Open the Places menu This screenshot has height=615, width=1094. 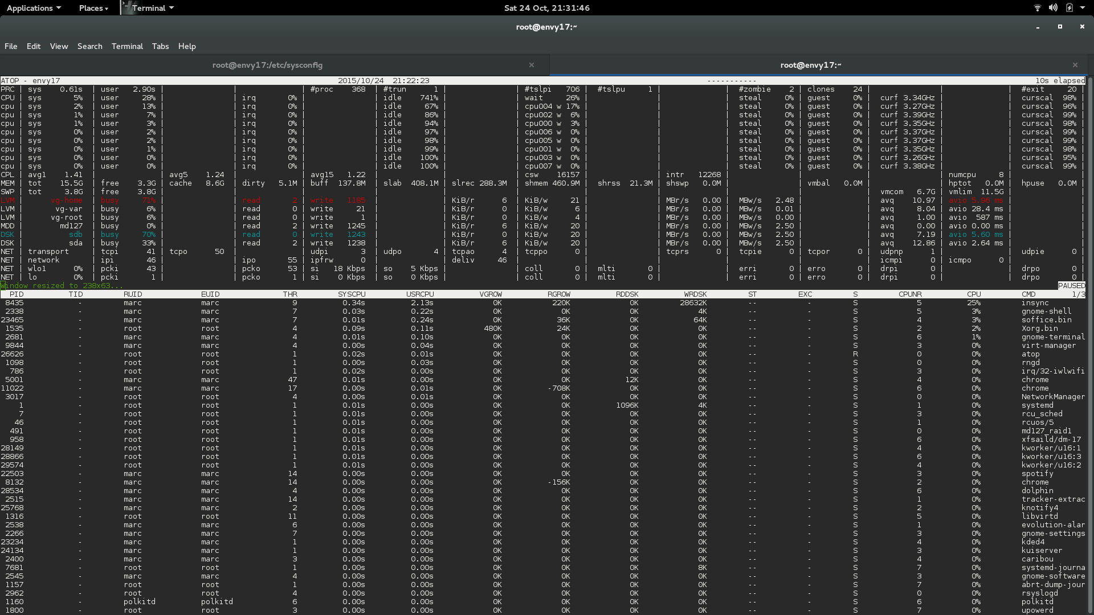(x=94, y=8)
